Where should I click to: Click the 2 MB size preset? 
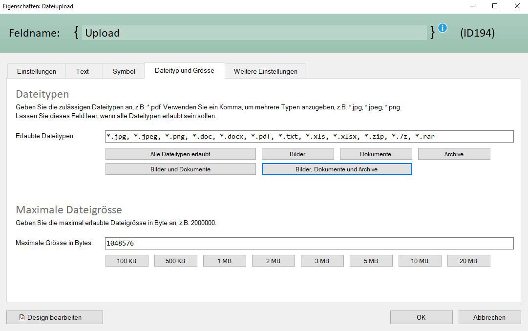tap(273, 260)
